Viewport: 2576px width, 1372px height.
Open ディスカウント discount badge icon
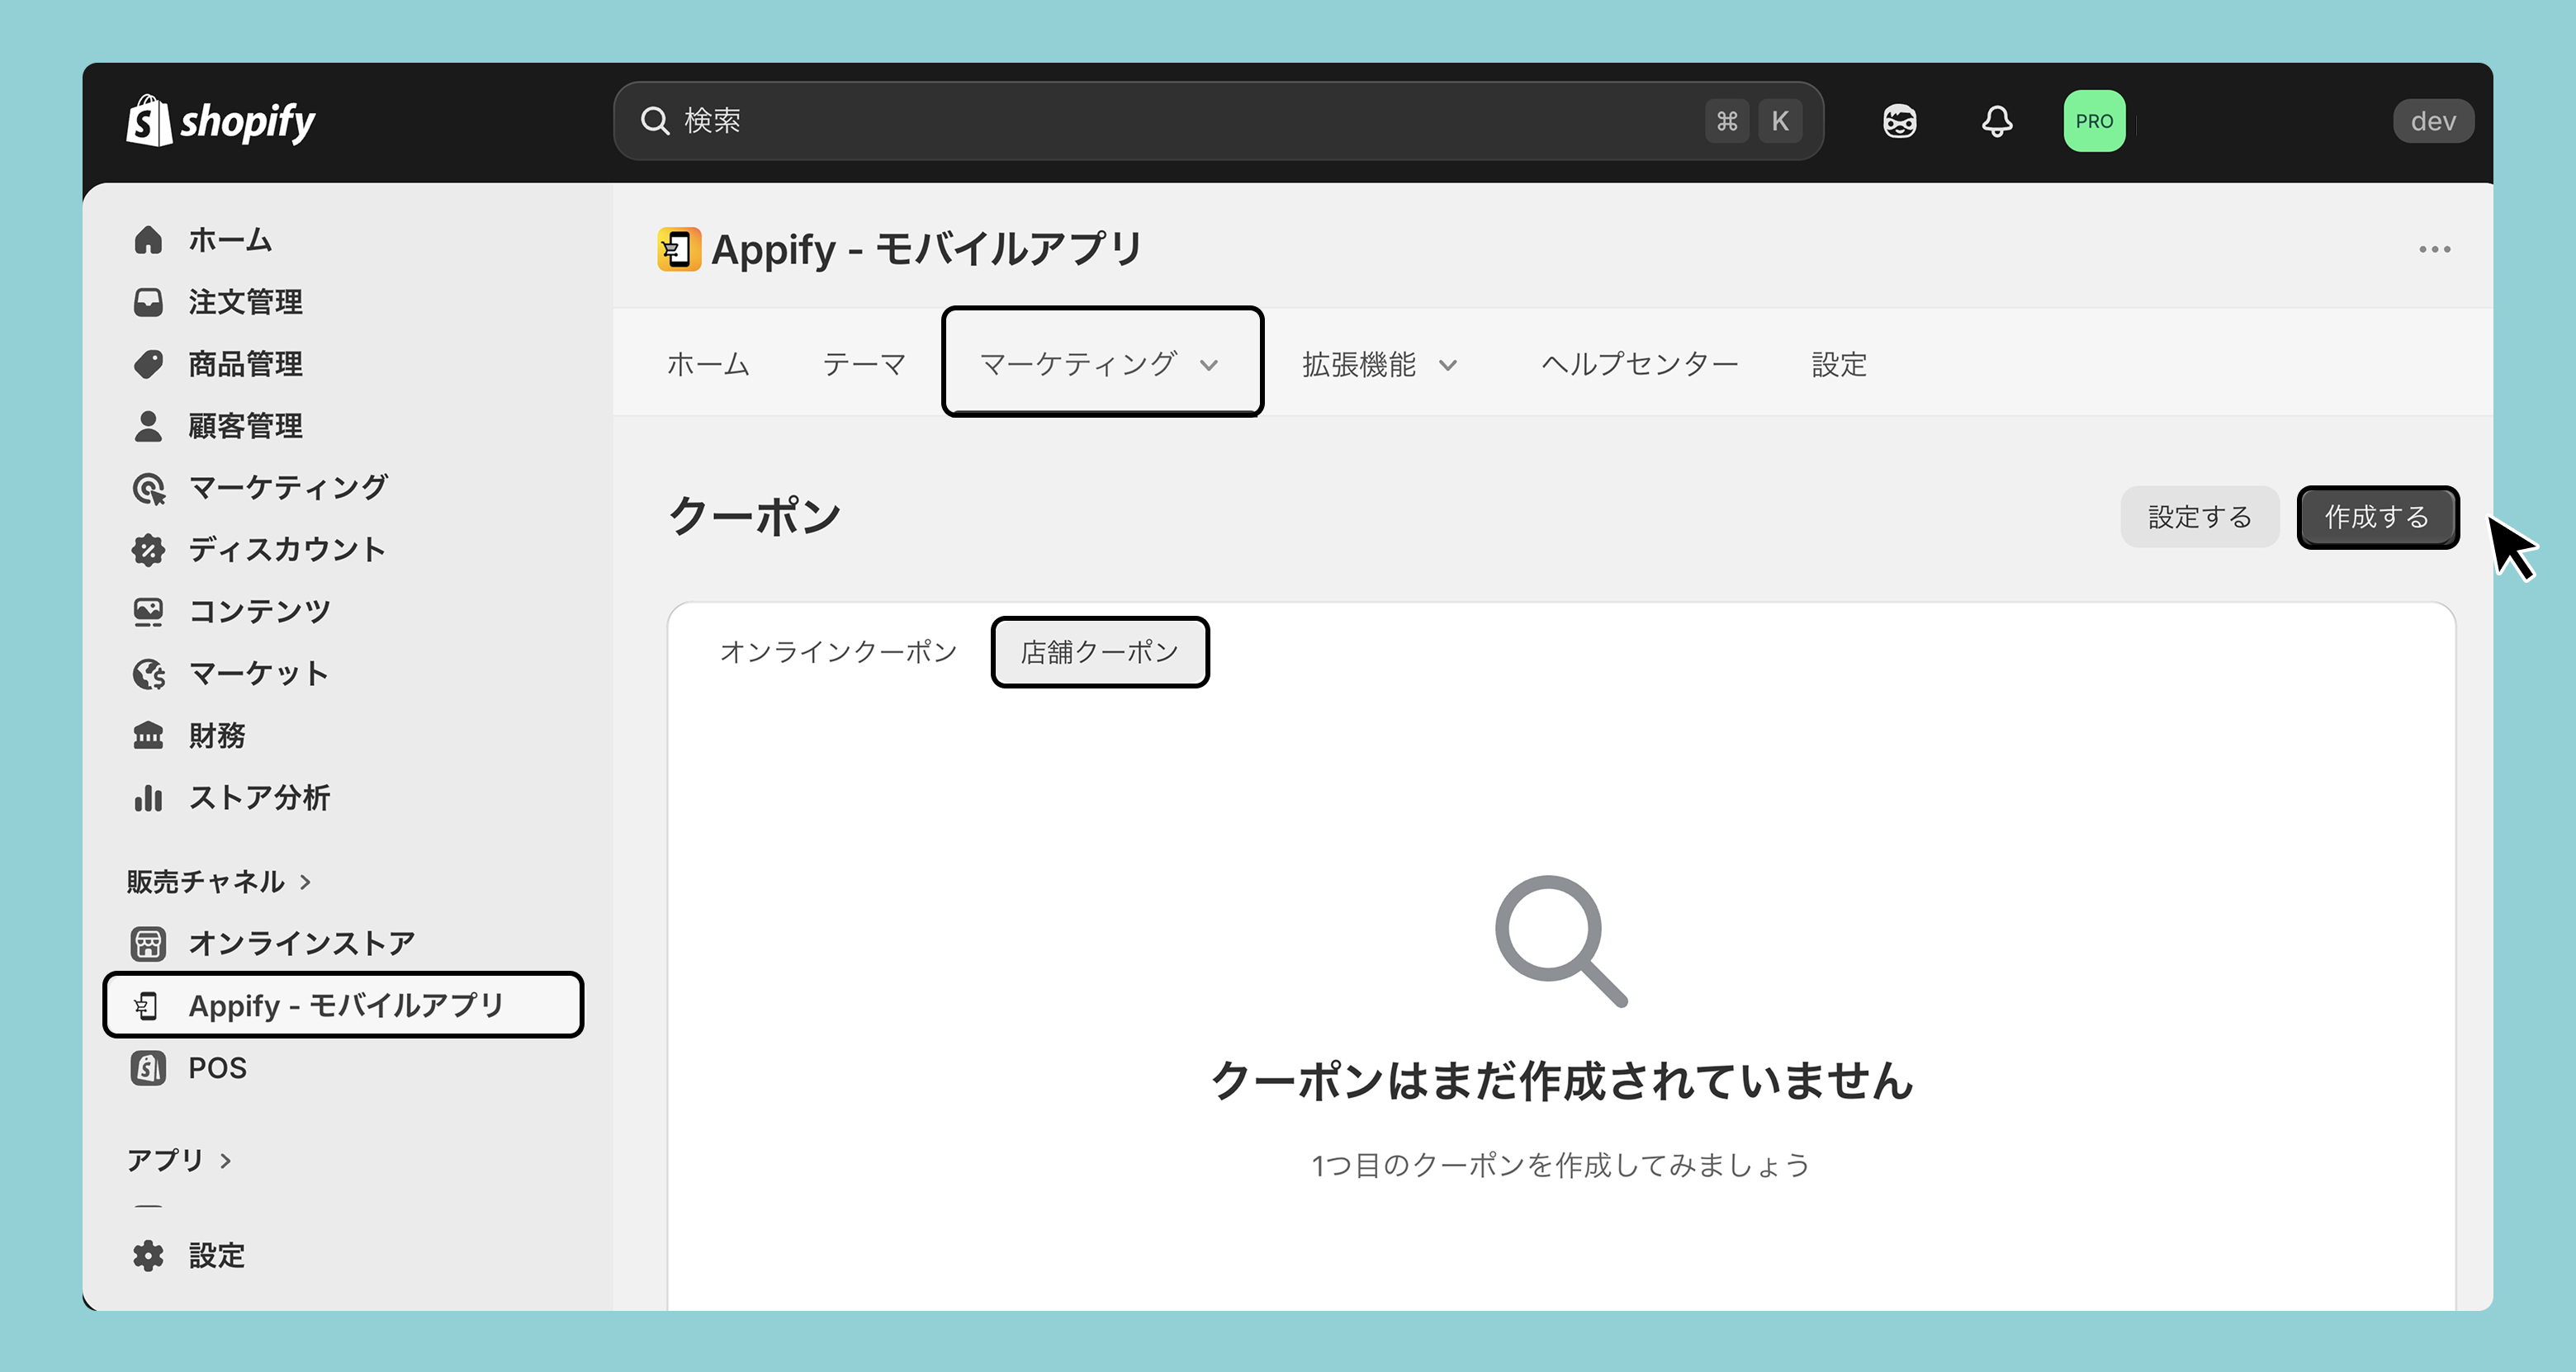tap(148, 550)
